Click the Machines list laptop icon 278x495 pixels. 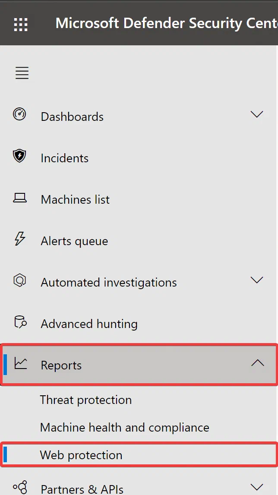tap(19, 198)
